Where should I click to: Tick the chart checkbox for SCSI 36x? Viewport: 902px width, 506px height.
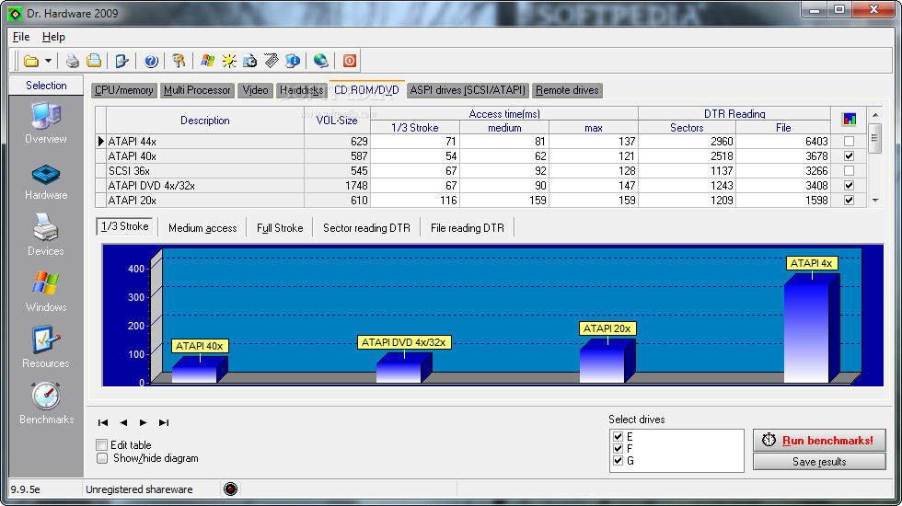(x=849, y=171)
